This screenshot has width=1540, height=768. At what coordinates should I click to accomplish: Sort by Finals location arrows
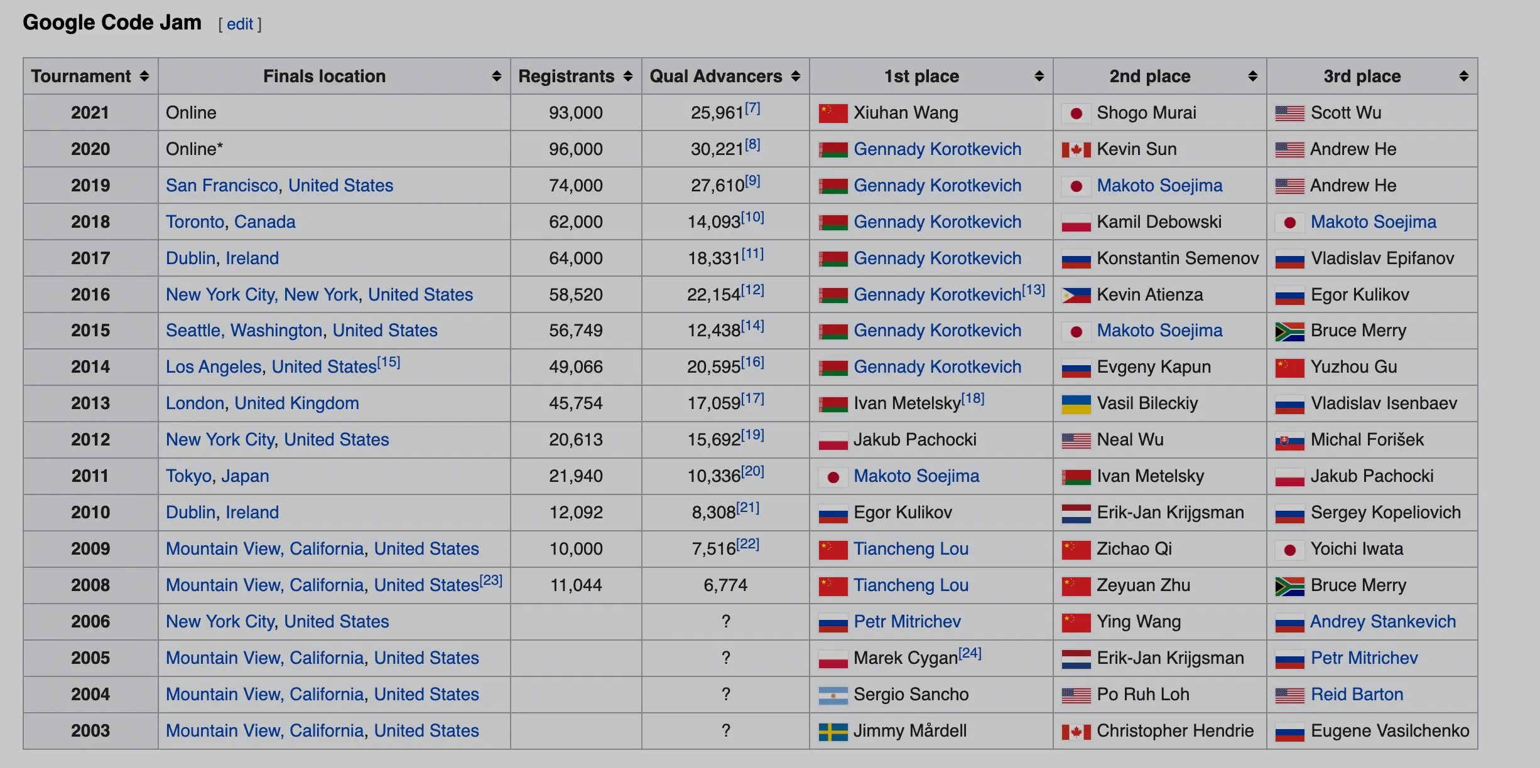[x=497, y=77]
